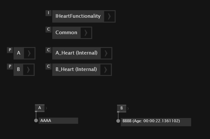Click the "P" process badge beside definition B
This screenshot has width=210, height=139.
pyautogui.click(x=10, y=66)
